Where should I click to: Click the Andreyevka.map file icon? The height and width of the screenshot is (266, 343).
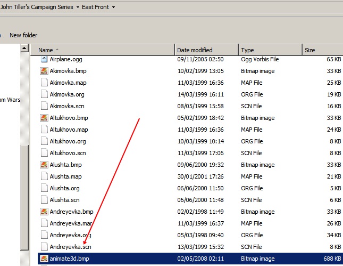pos(44,223)
